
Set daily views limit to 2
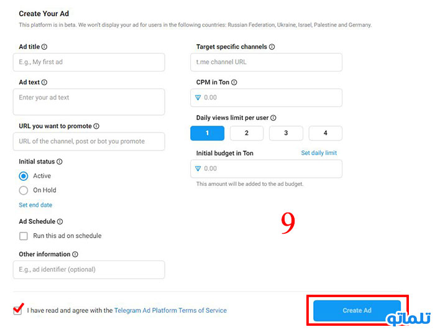(247, 133)
